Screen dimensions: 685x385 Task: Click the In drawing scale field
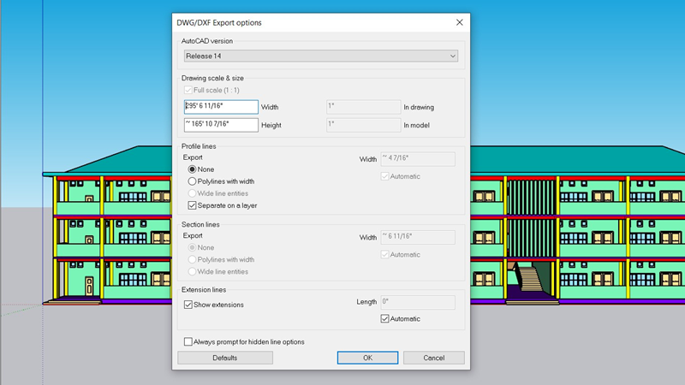[x=363, y=107]
